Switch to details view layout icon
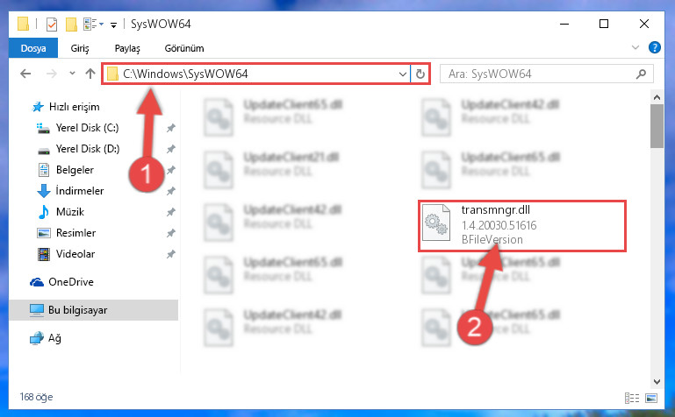675x417 pixels. (x=632, y=398)
